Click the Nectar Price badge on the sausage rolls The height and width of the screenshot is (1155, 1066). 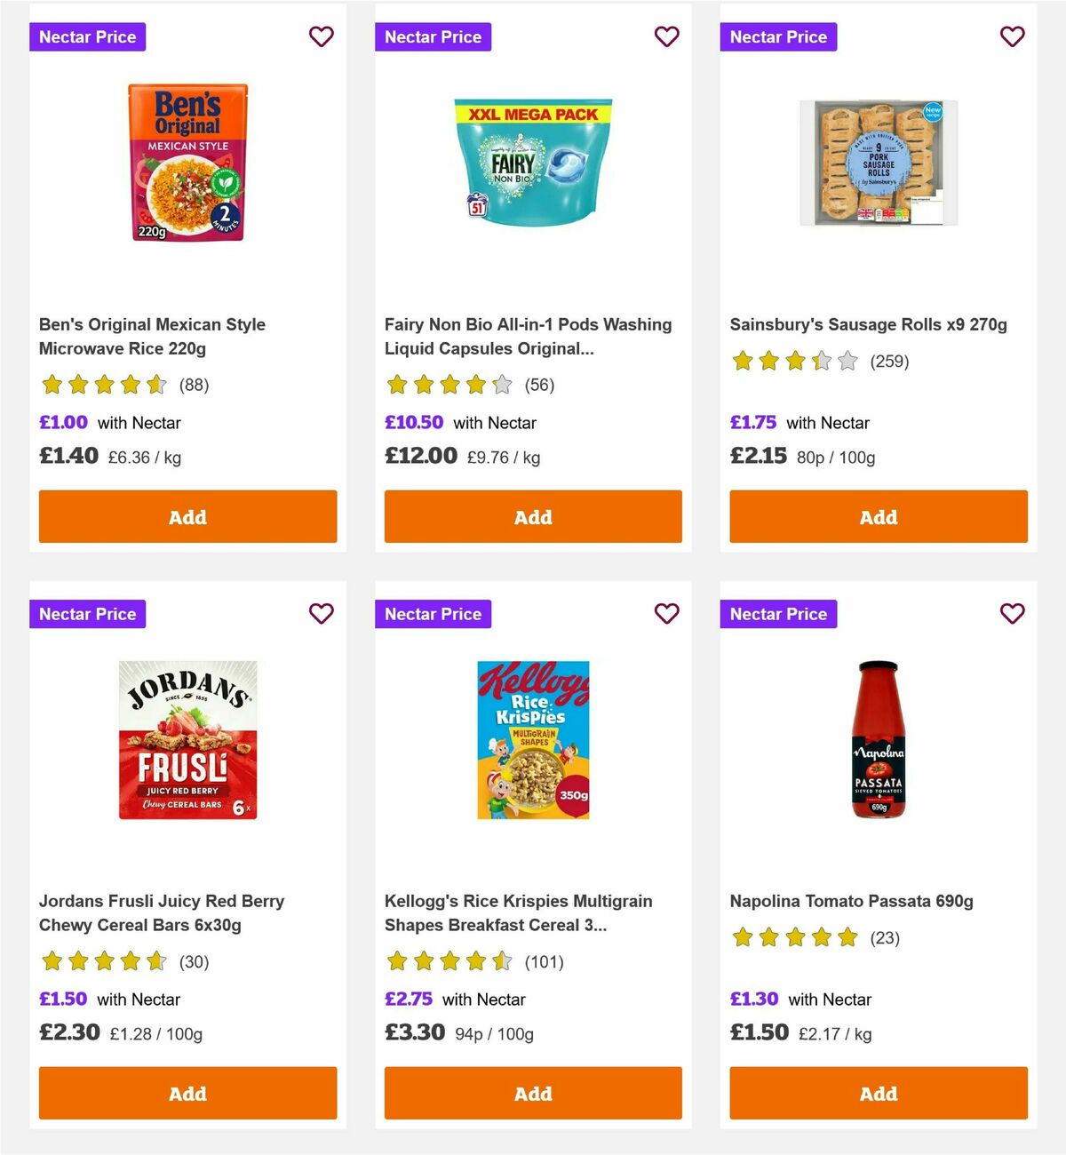tap(778, 36)
